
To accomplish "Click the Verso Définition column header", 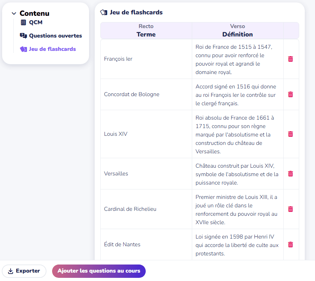I will tap(237, 31).
